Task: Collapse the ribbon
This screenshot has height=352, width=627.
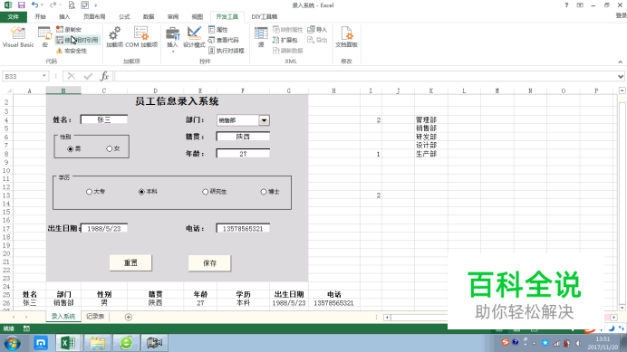Action: click(x=620, y=62)
